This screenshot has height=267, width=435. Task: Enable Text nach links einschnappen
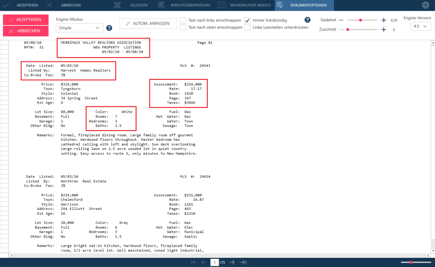click(183, 20)
